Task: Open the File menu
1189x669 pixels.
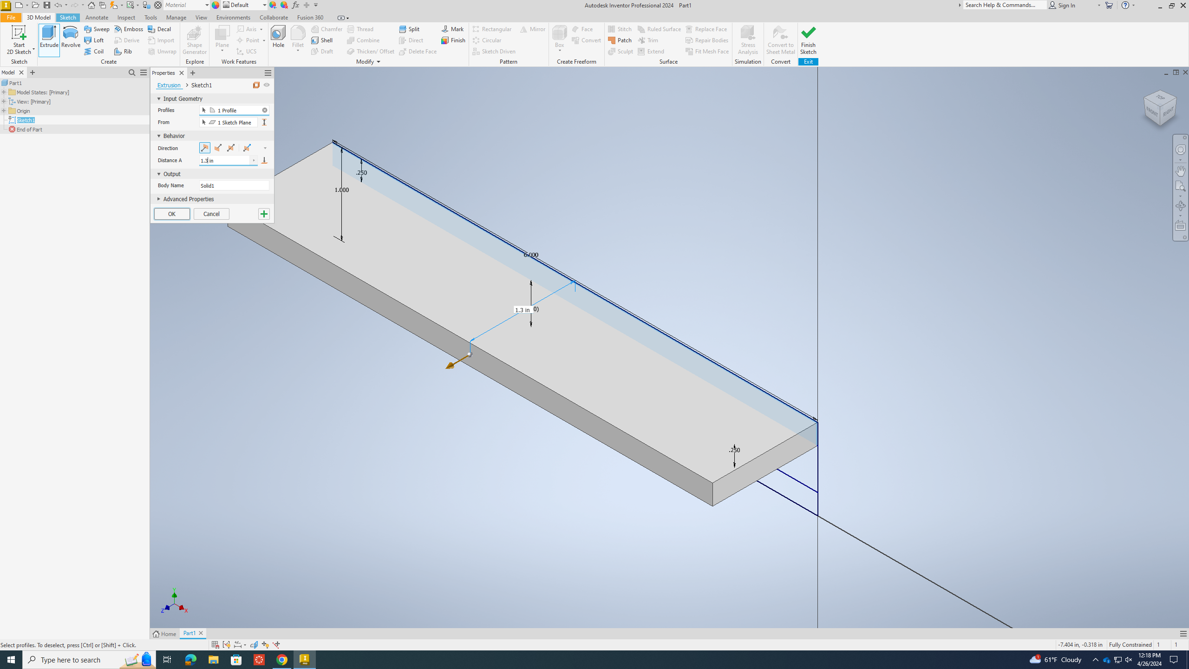Action: pyautogui.click(x=11, y=17)
